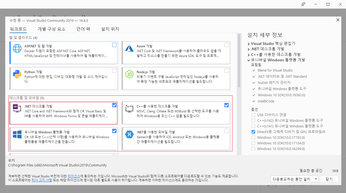Click the Xamarin mobile development icon

(129, 134)
